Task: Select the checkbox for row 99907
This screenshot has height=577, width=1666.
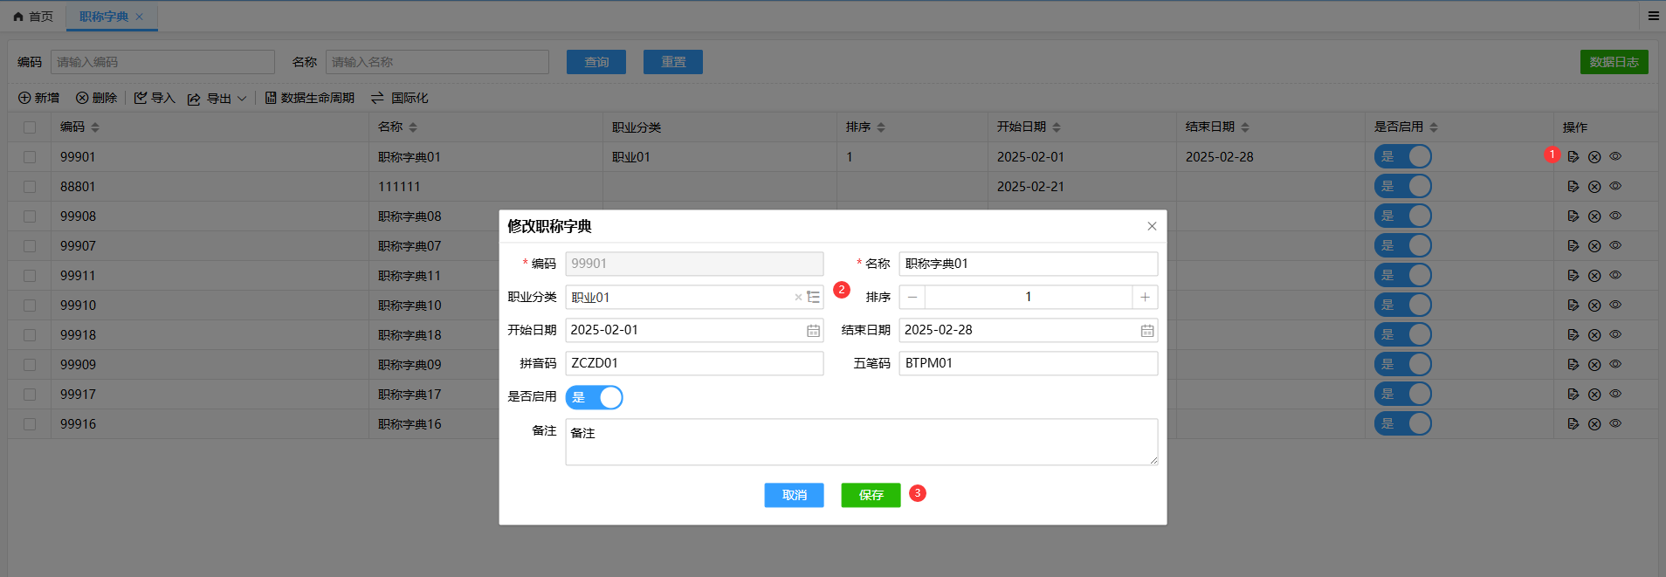Action: [x=30, y=246]
